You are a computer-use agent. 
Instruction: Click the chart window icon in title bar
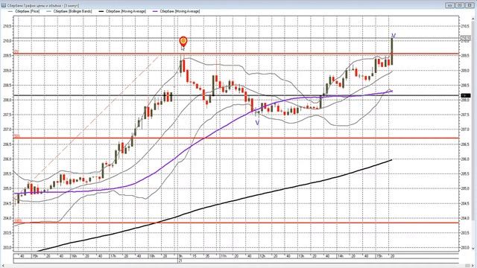pyautogui.click(x=3, y=5)
